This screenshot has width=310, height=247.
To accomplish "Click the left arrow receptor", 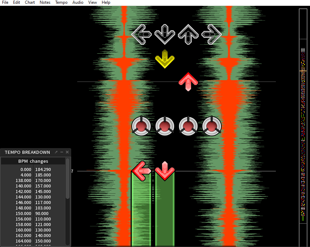I will [x=141, y=34].
